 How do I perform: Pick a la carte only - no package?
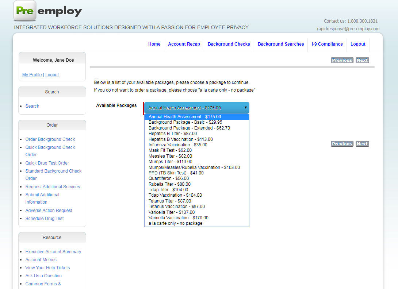tap(175, 223)
